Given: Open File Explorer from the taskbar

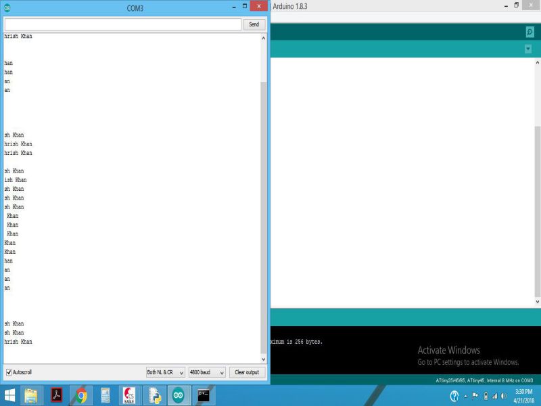Looking at the screenshot, I should tap(31, 395).
